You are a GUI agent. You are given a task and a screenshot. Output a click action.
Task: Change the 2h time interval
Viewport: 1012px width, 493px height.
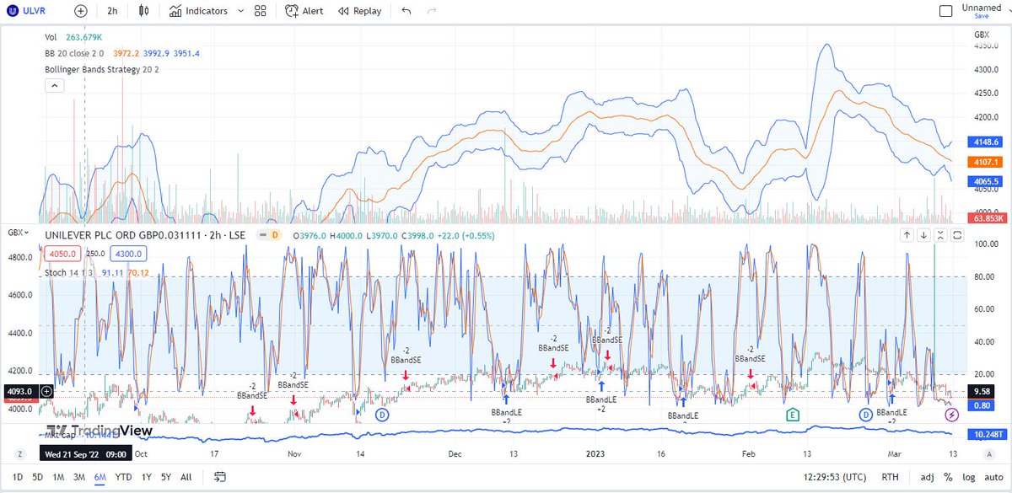coord(112,11)
